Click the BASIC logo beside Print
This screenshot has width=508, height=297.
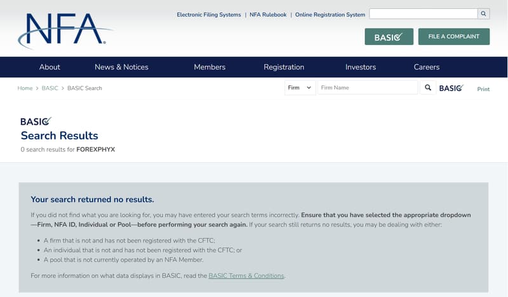coord(451,88)
